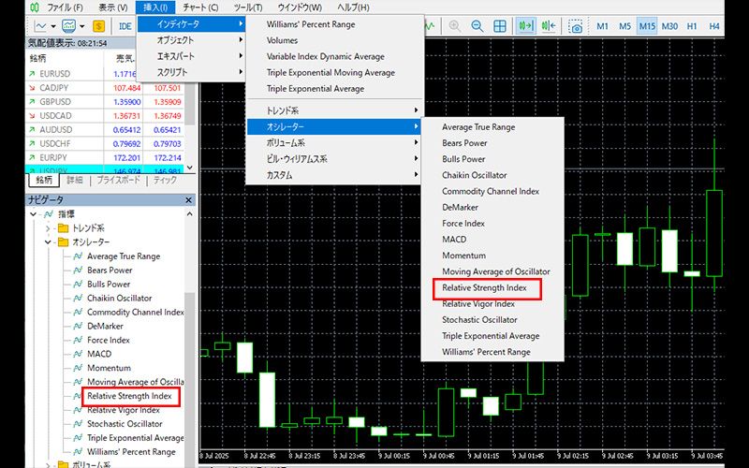Switch to the 詳細 tab in Market Watch
Image resolution: width=749 pixels, height=468 pixels.
(x=74, y=180)
